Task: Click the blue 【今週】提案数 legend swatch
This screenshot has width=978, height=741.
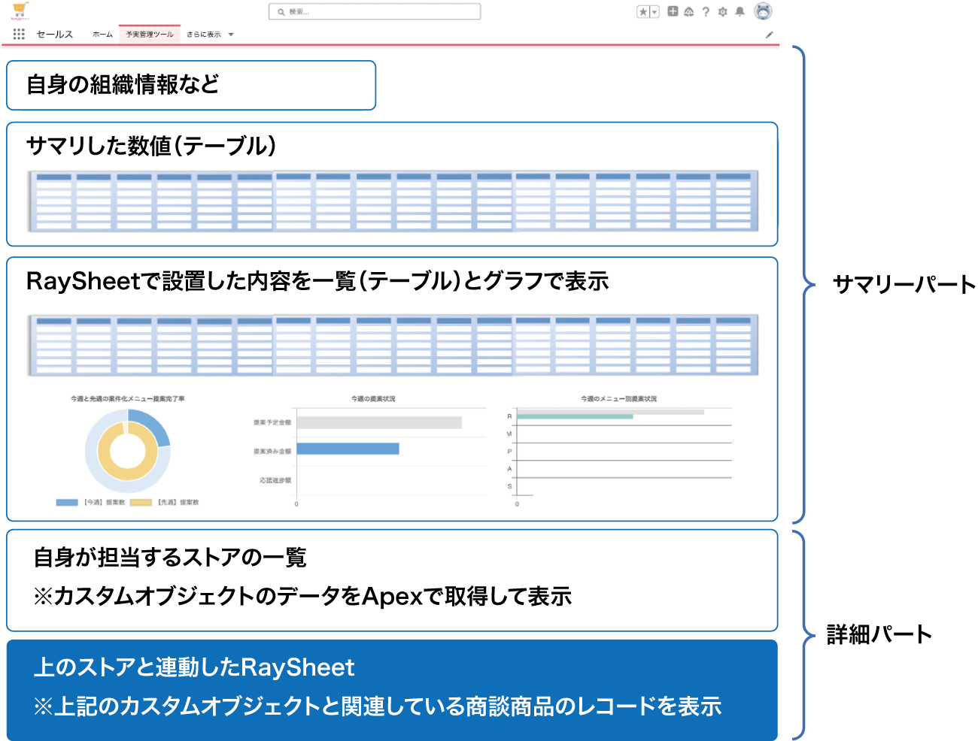Action: tap(67, 502)
